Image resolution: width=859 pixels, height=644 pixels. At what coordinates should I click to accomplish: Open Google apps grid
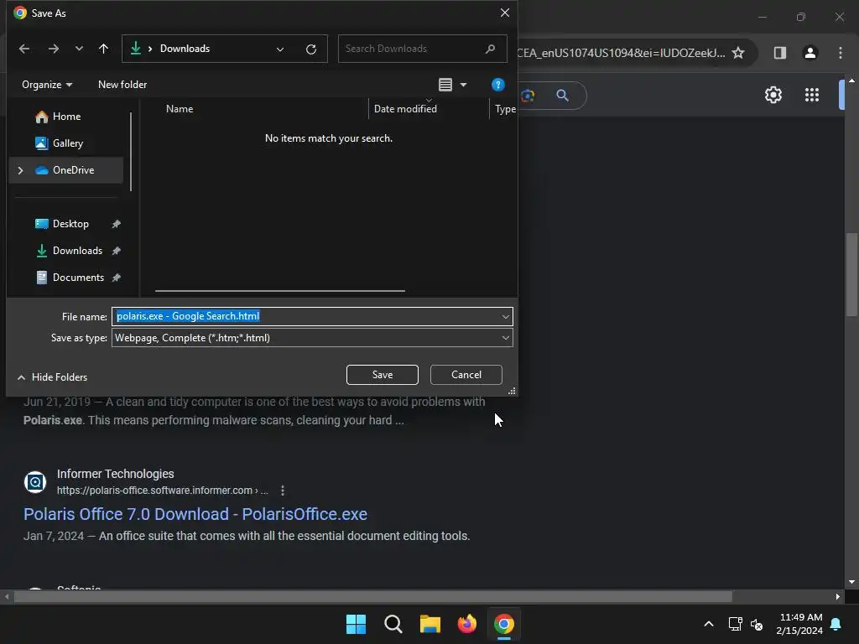(x=811, y=95)
